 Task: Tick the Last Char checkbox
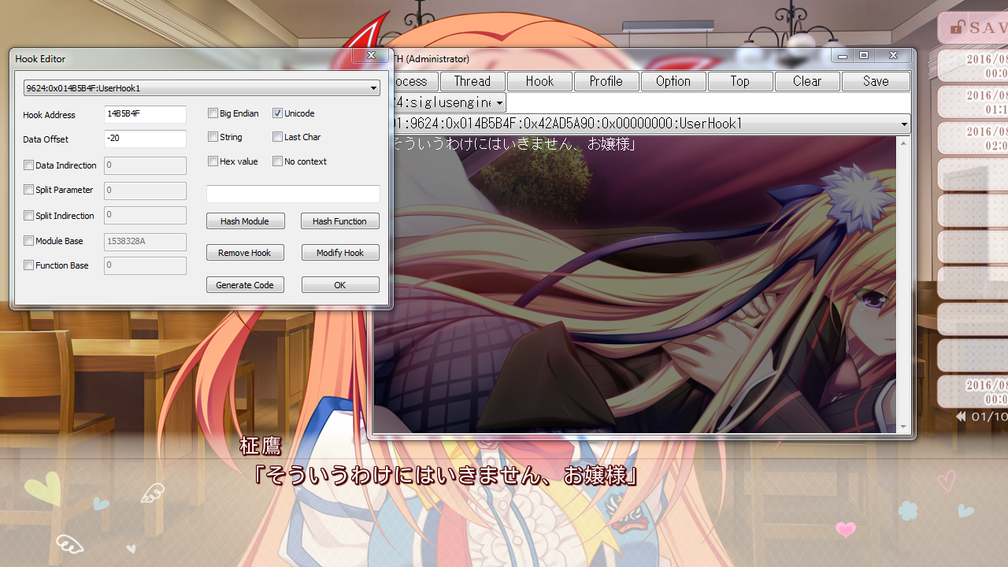click(277, 137)
